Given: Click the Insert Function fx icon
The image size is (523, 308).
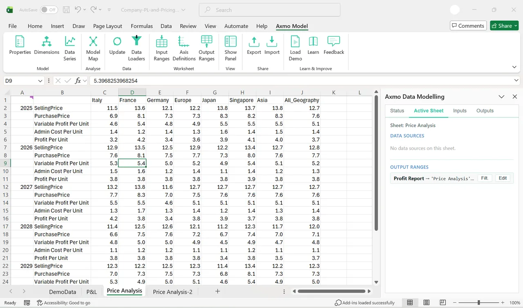Looking at the screenshot, I should tap(78, 81).
